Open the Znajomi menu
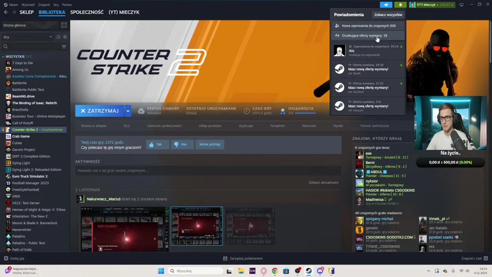 coord(44,5)
